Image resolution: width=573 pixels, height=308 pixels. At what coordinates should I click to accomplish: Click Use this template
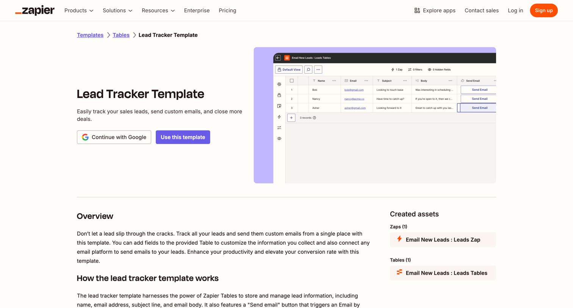183,137
